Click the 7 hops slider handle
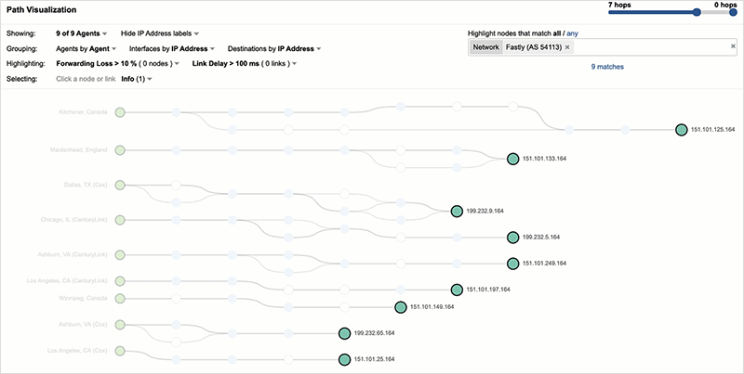The image size is (744, 374). pyautogui.click(x=697, y=13)
